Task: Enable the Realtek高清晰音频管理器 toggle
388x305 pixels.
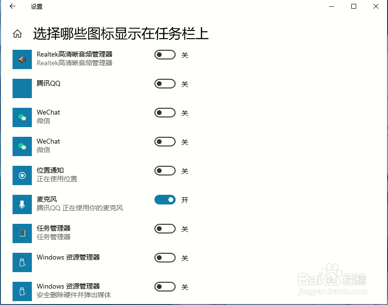Action: [x=165, y=55]
